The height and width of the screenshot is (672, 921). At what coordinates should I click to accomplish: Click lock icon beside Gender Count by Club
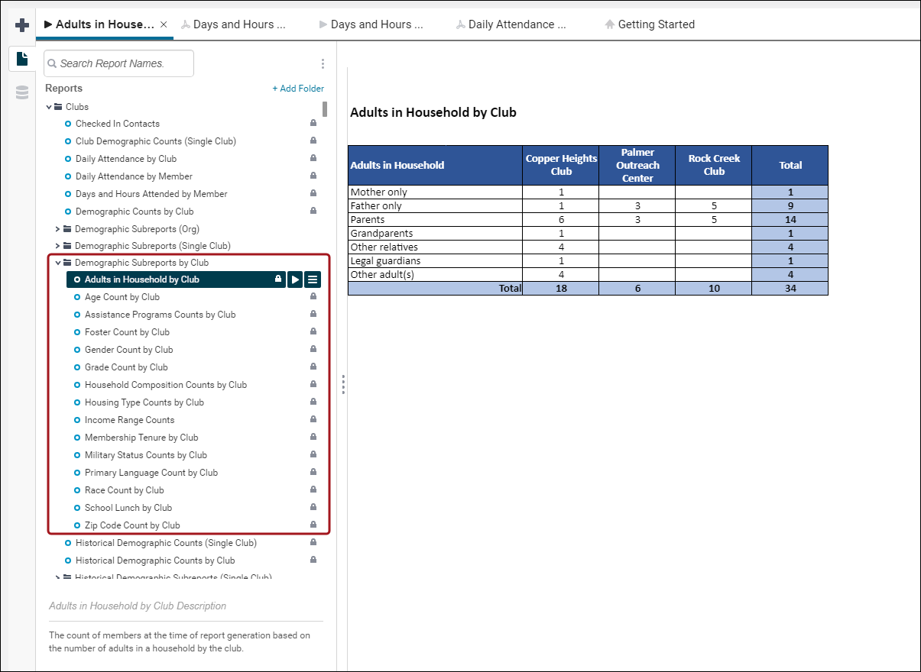click(x=313, y=350)
